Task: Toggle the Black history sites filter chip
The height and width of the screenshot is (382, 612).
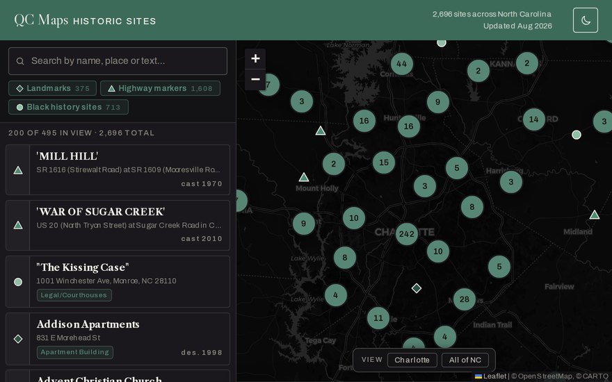Action: (68, 107)
